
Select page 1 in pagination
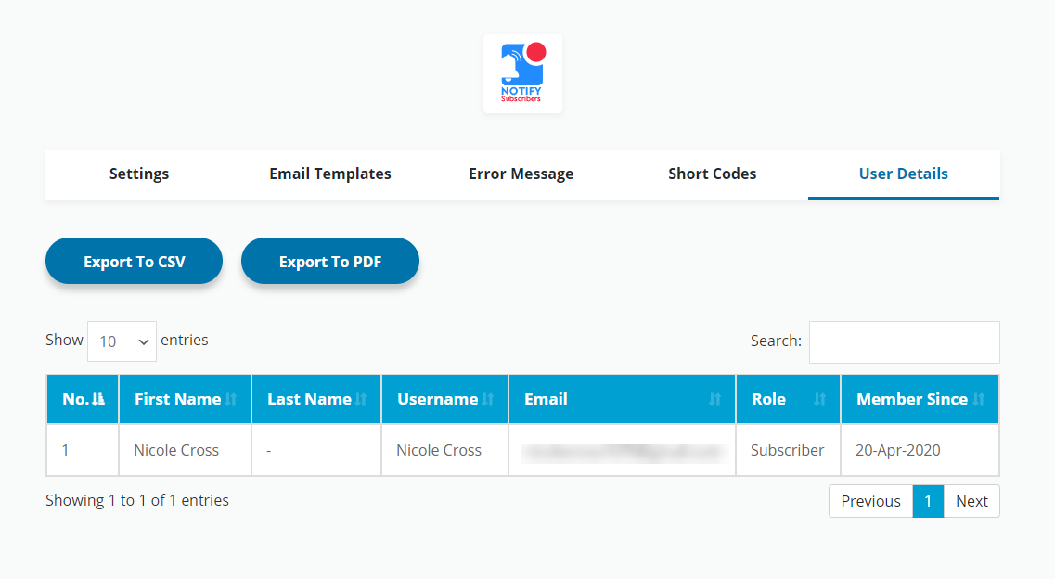click(928, 501)
